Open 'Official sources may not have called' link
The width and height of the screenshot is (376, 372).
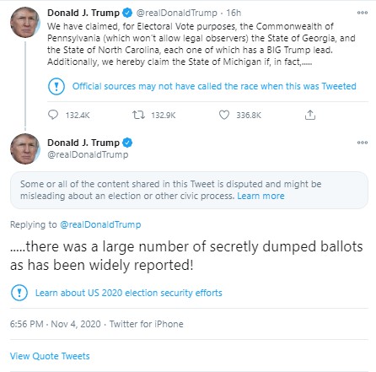pyautogui.click(x=214, y=86)
